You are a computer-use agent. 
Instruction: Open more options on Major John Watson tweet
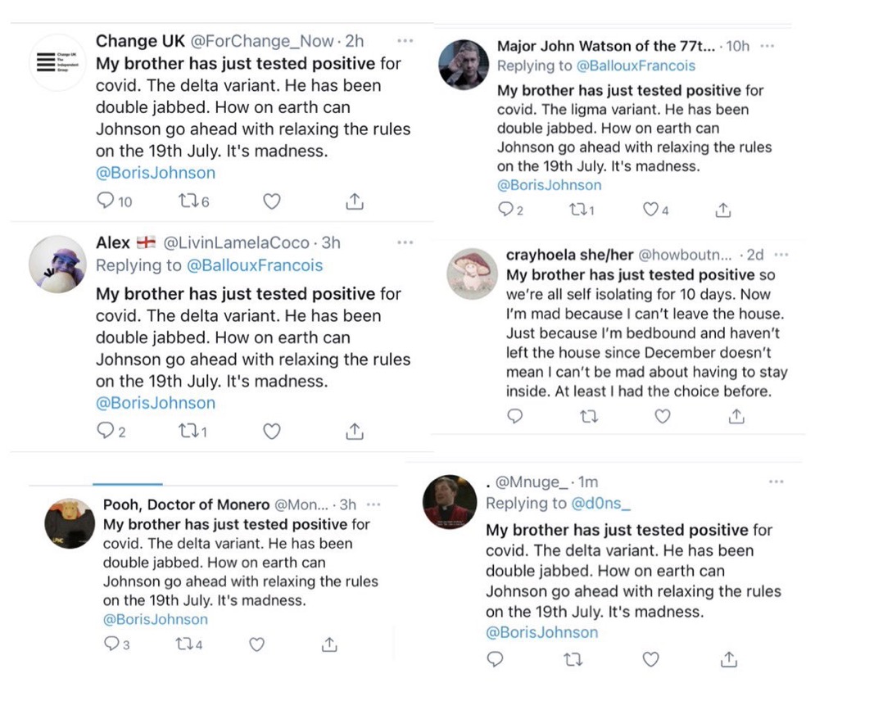(767, 46)
